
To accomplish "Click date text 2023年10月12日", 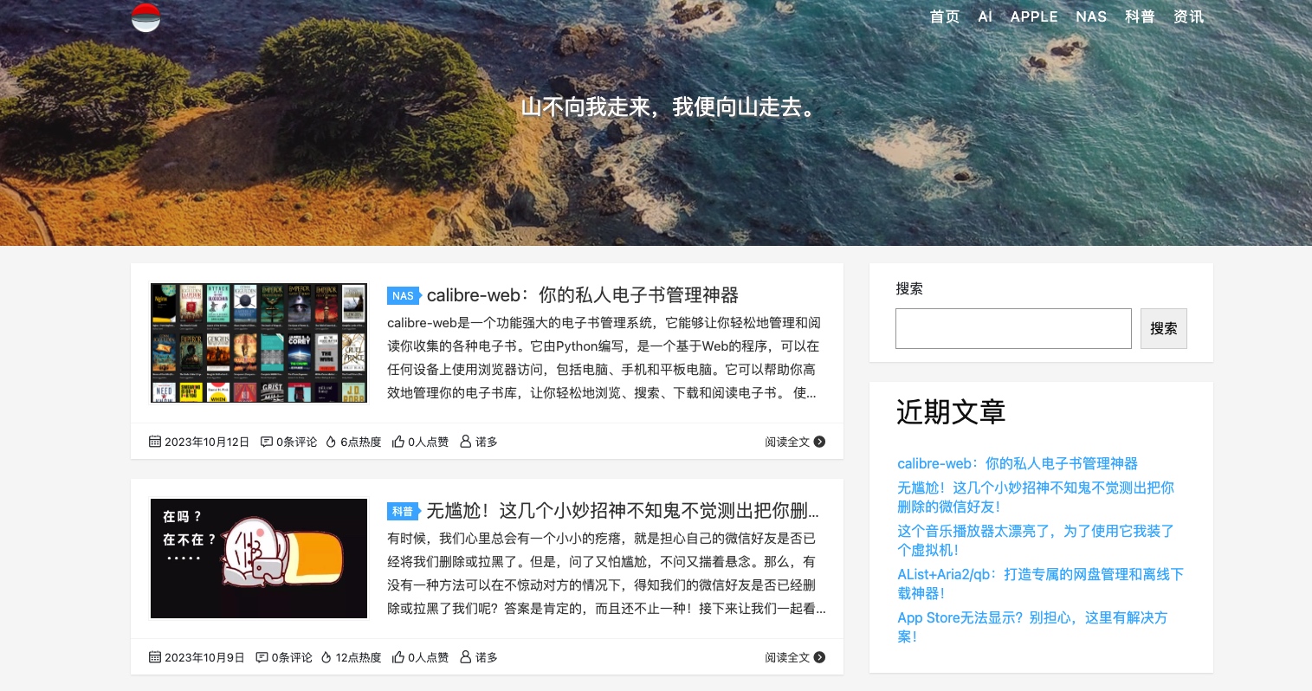I will pyautogui.click(x=207, y=442).
